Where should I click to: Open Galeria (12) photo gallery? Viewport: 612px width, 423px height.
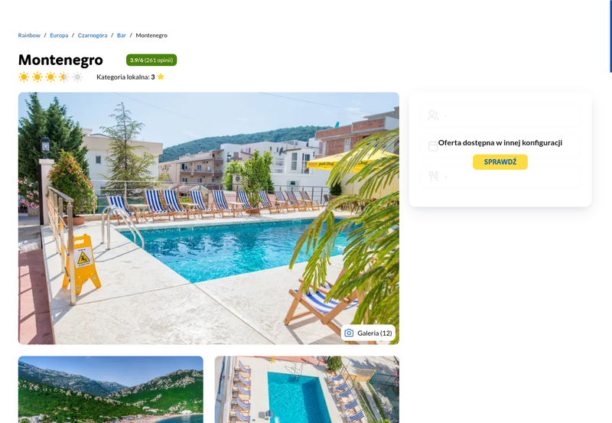[x=368, y=333]
